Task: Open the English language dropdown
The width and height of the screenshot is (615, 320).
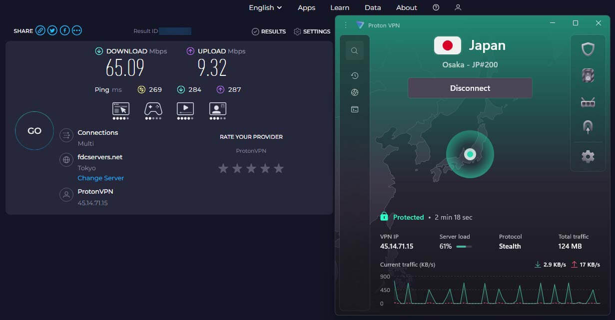Action: [x=265, y=7]
